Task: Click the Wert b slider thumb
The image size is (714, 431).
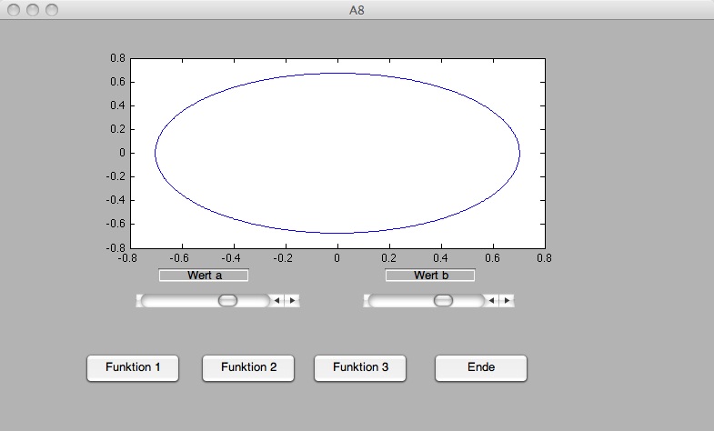Action: click(443, 300)
